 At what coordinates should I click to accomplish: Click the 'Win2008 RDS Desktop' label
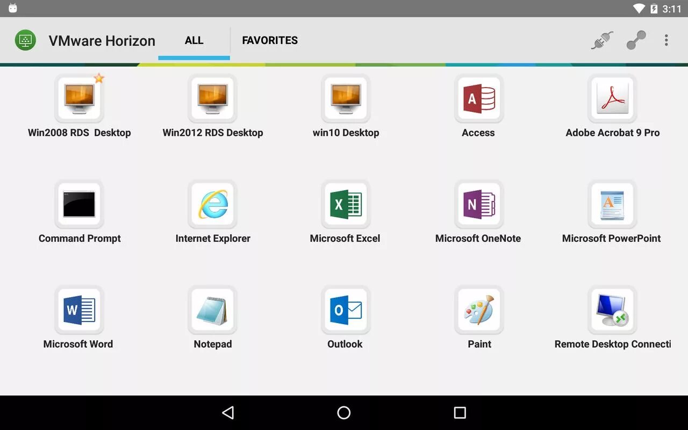pyautogui.click(x=80, y=133)
